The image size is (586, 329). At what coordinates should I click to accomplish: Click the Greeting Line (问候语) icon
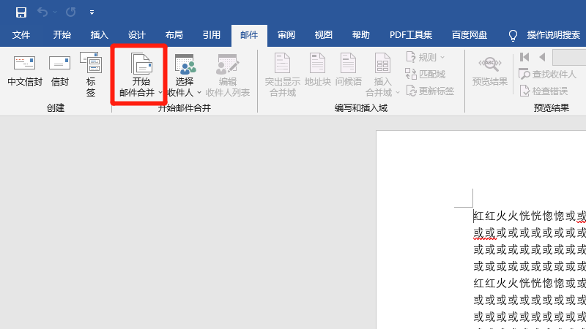coord(348,73)
